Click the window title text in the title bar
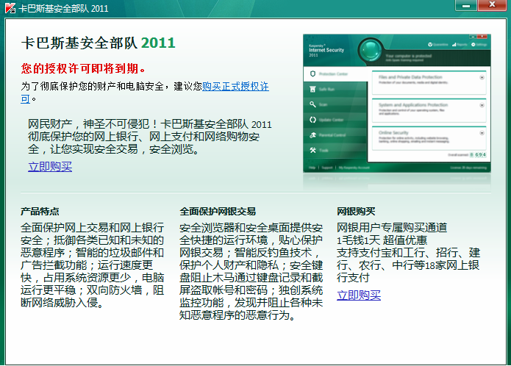 tap(63, 8)
